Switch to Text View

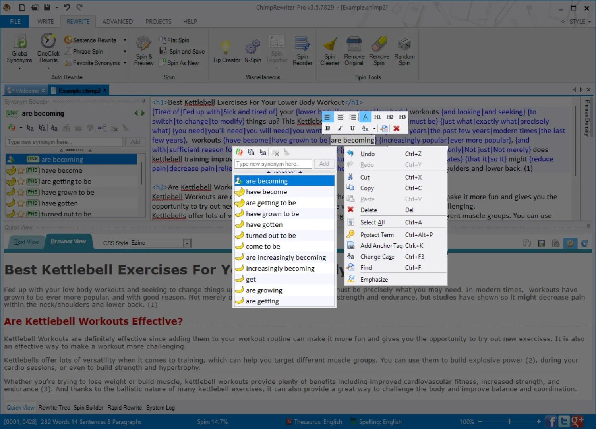26,242
